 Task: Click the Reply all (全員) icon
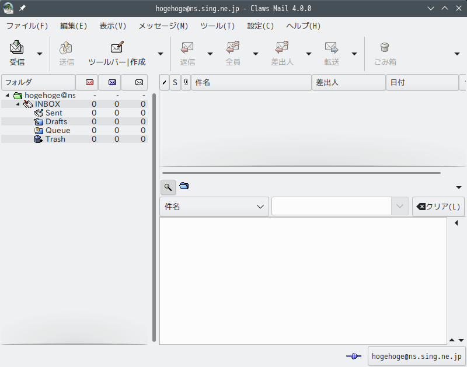232,47
